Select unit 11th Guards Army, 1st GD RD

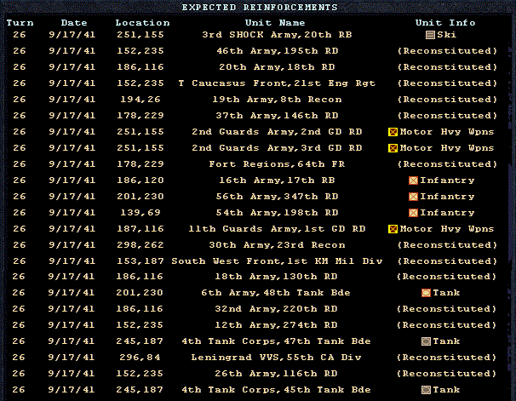277,229
